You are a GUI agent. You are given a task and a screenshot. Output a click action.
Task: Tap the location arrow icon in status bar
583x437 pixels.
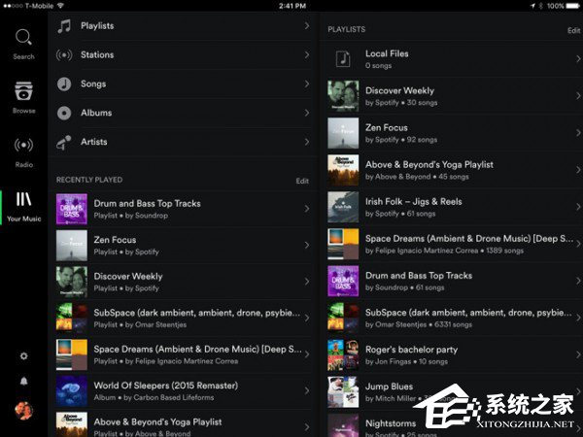pyautogui.click(x=532, y=6)
